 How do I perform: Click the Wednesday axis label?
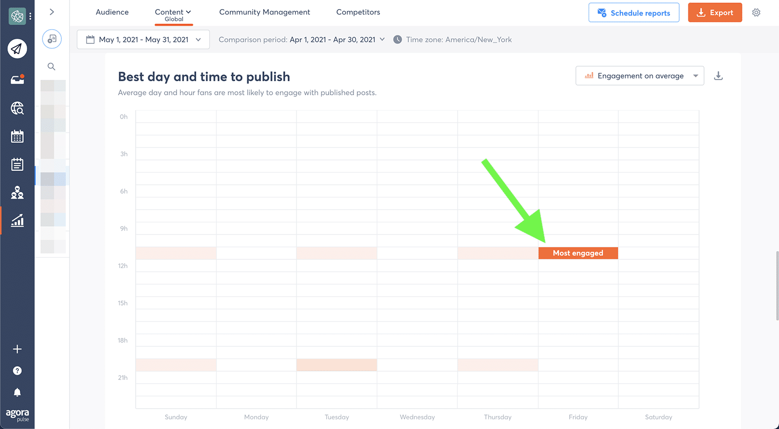417,417
